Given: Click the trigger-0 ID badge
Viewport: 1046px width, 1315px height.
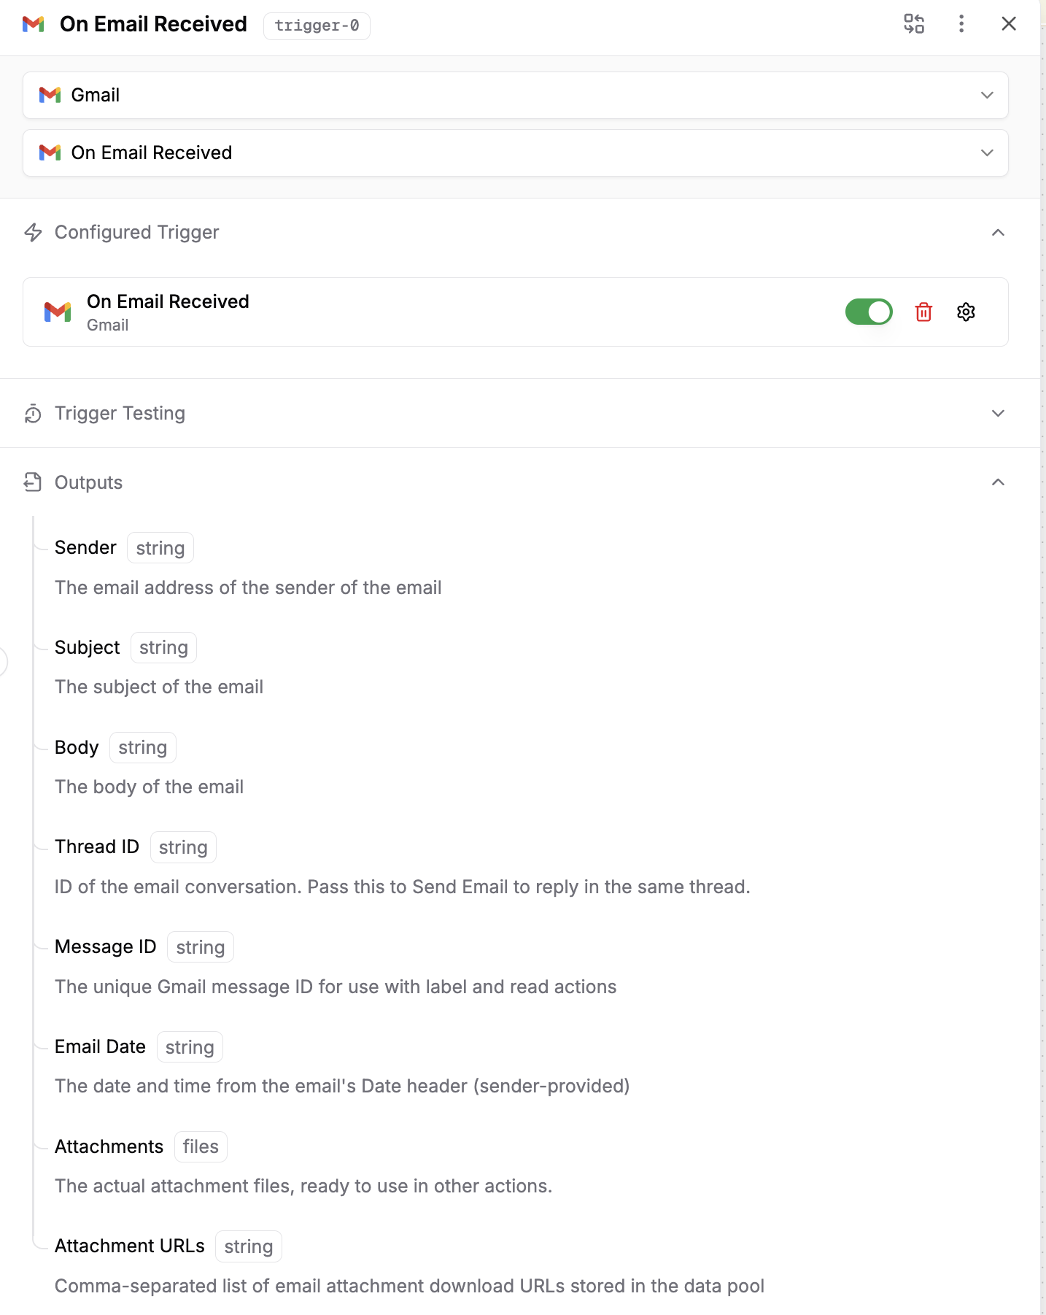Looking at the screenshot, I should pos(317,26).
